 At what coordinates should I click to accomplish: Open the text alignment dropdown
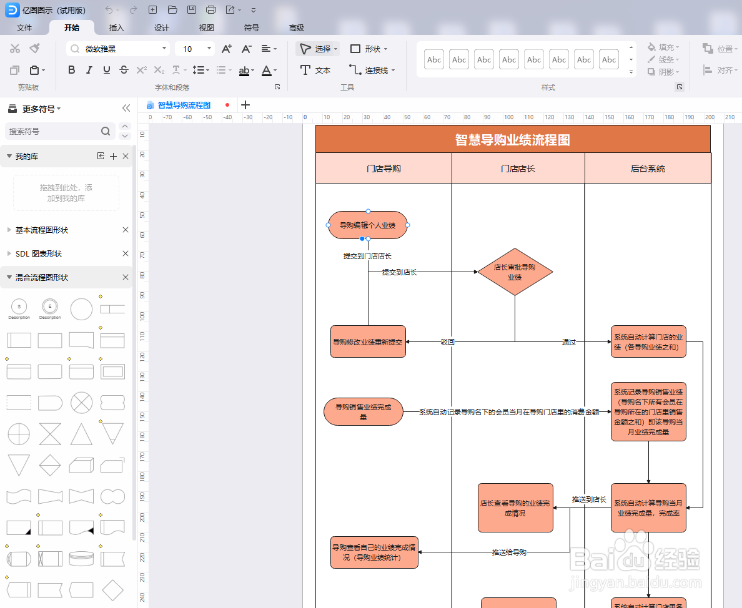click(x=269, y=49)
